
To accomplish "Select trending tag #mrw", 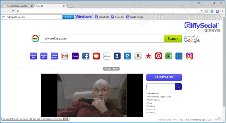I will point(149,103).
